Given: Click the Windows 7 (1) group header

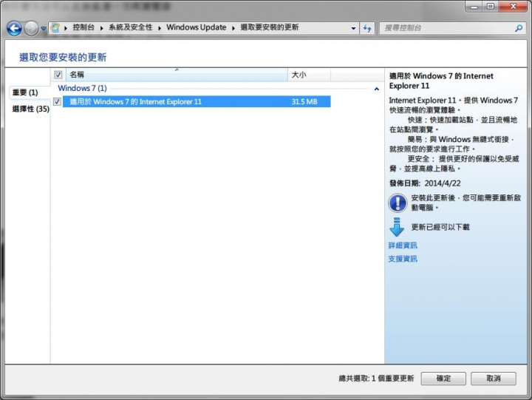Looking at the screenshot, I should tap(82, 88).
